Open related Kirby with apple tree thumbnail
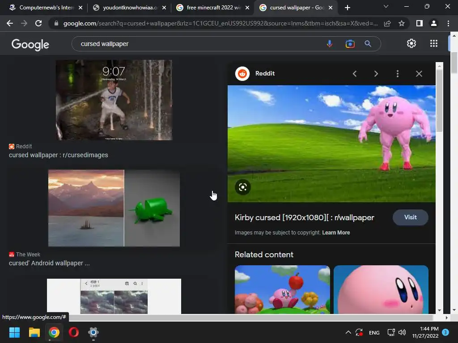Image resolution: width=458 pixels, height=343 pixels. point(283,289)
